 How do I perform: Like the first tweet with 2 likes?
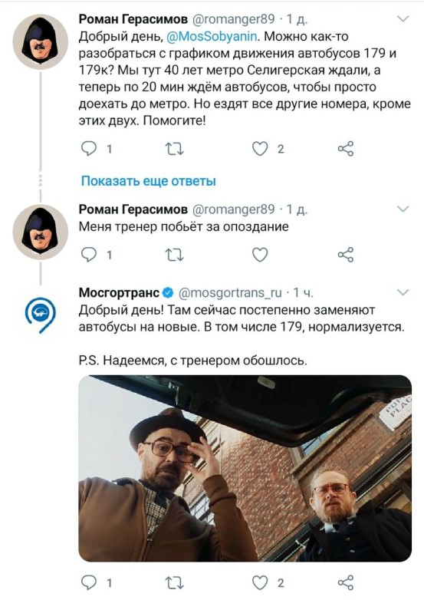point(260,149)
